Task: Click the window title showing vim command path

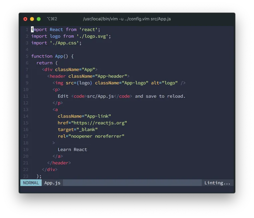Action: point(127,19)
